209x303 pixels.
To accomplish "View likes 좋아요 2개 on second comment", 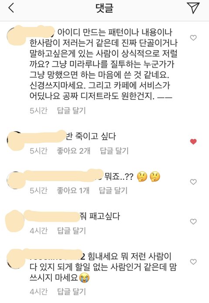I will click(x=74, y=151).
